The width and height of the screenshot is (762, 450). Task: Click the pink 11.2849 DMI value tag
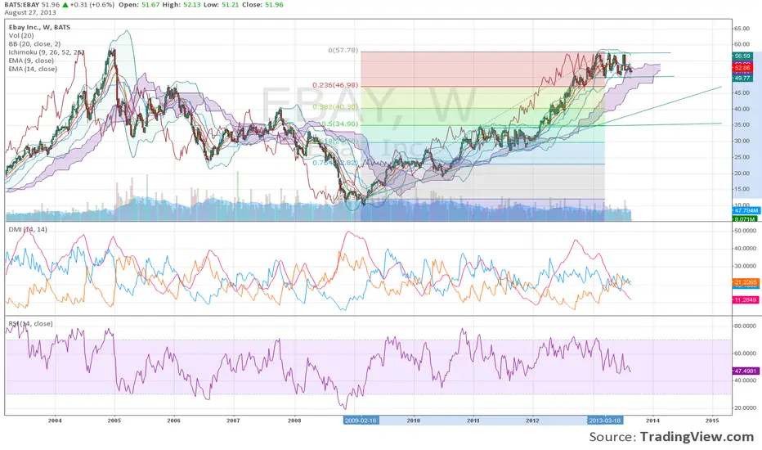(746, 299)
